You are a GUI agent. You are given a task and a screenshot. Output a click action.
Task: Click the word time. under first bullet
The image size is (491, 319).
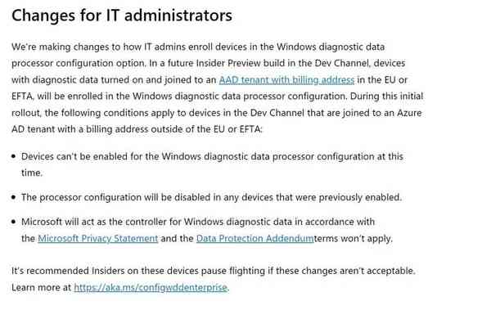pyautogui.click(x=32, y=173)
